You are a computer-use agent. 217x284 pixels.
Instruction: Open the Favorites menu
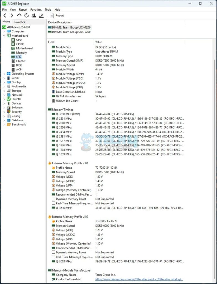36,10
